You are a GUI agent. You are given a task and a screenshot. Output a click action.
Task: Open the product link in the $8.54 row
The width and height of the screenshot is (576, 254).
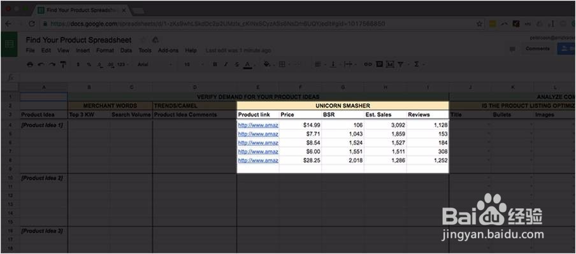click(258, 143)
